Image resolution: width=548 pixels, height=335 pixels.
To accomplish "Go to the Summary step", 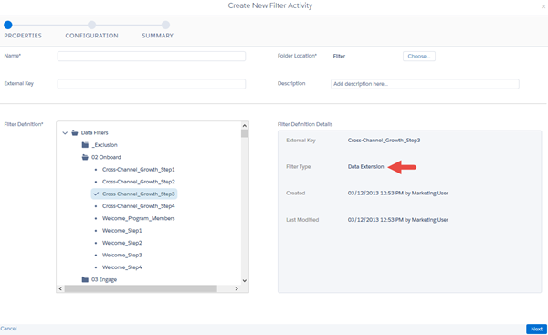I will point(158,36).
